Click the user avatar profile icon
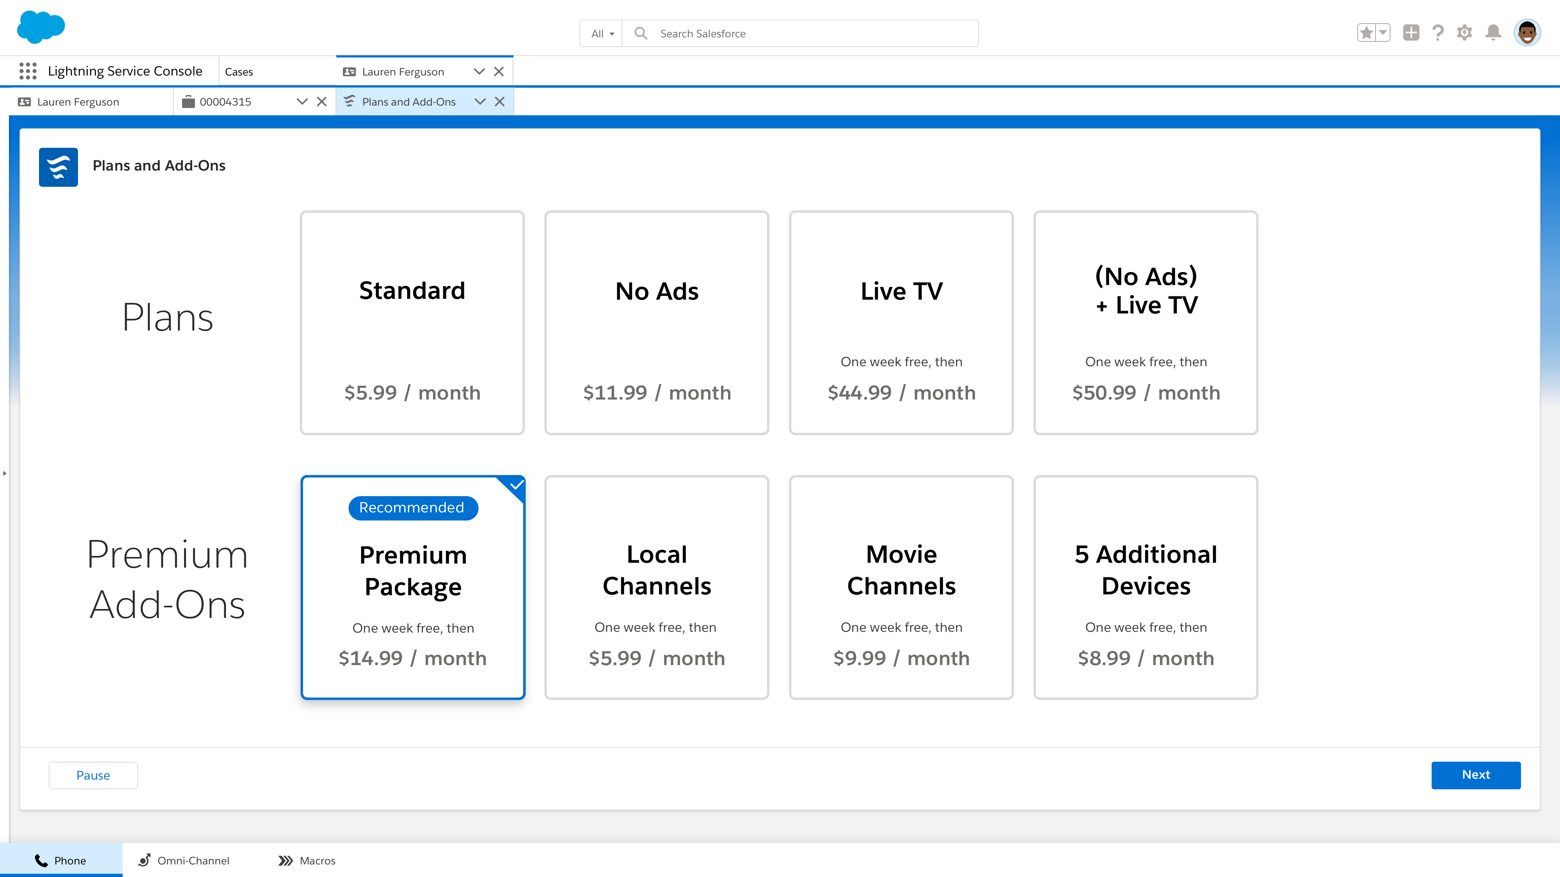This screenshot has height=877, width=1560. [x=1527, y=32]
